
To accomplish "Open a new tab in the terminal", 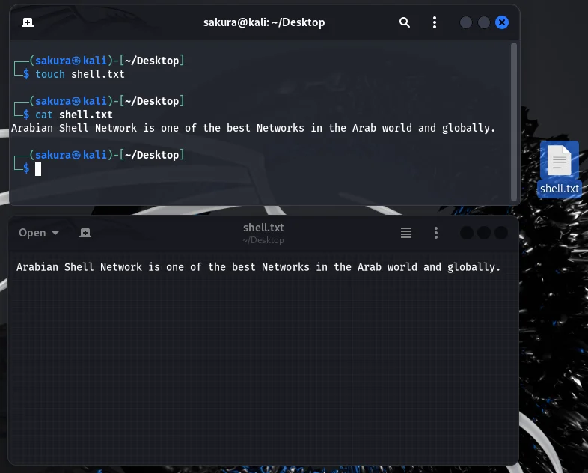I will [28, 22].
